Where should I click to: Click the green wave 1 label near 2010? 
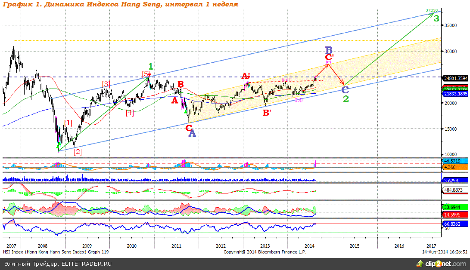point(151,66)
